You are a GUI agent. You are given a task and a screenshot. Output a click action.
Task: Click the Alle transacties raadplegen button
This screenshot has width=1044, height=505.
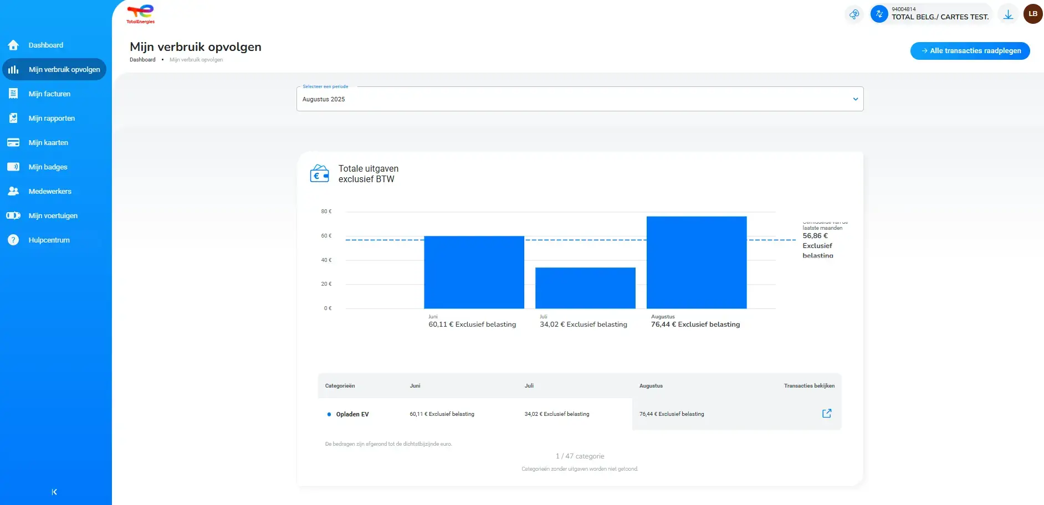click(970, 50)
